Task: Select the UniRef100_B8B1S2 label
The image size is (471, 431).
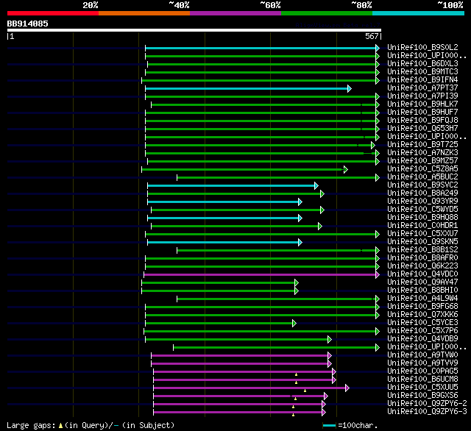Action: pyautogui.click(x=422, y=250)
